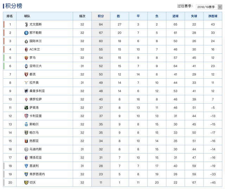
Task: Open the 都灵 (Torino) team link
Action: tap(33, 74)
